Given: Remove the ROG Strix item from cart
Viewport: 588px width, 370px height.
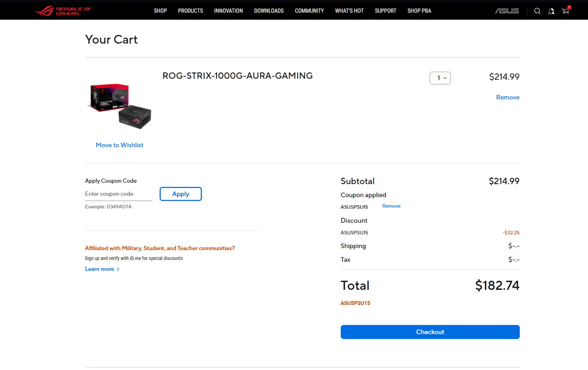Looking at the screenshot, I should (508, 97).
